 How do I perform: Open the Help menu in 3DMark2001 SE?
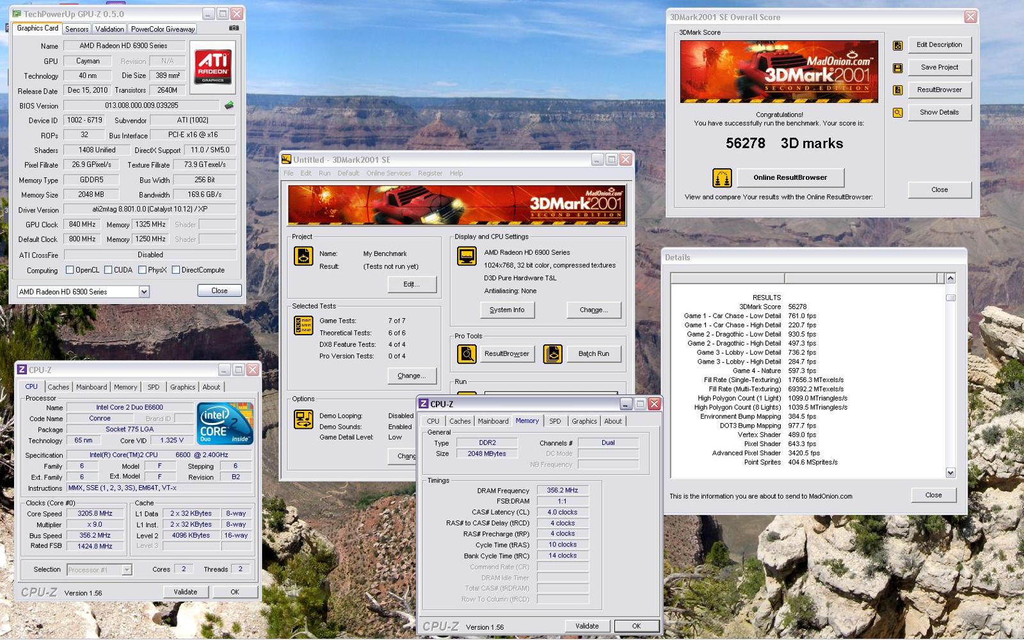(456, 173)
